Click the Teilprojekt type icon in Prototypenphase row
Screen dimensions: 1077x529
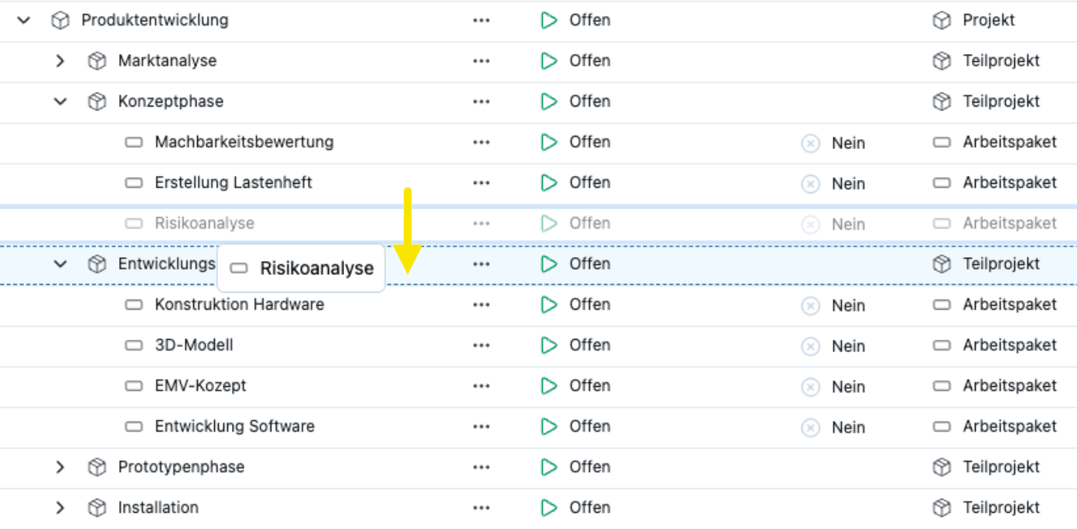tap(941, 467)
